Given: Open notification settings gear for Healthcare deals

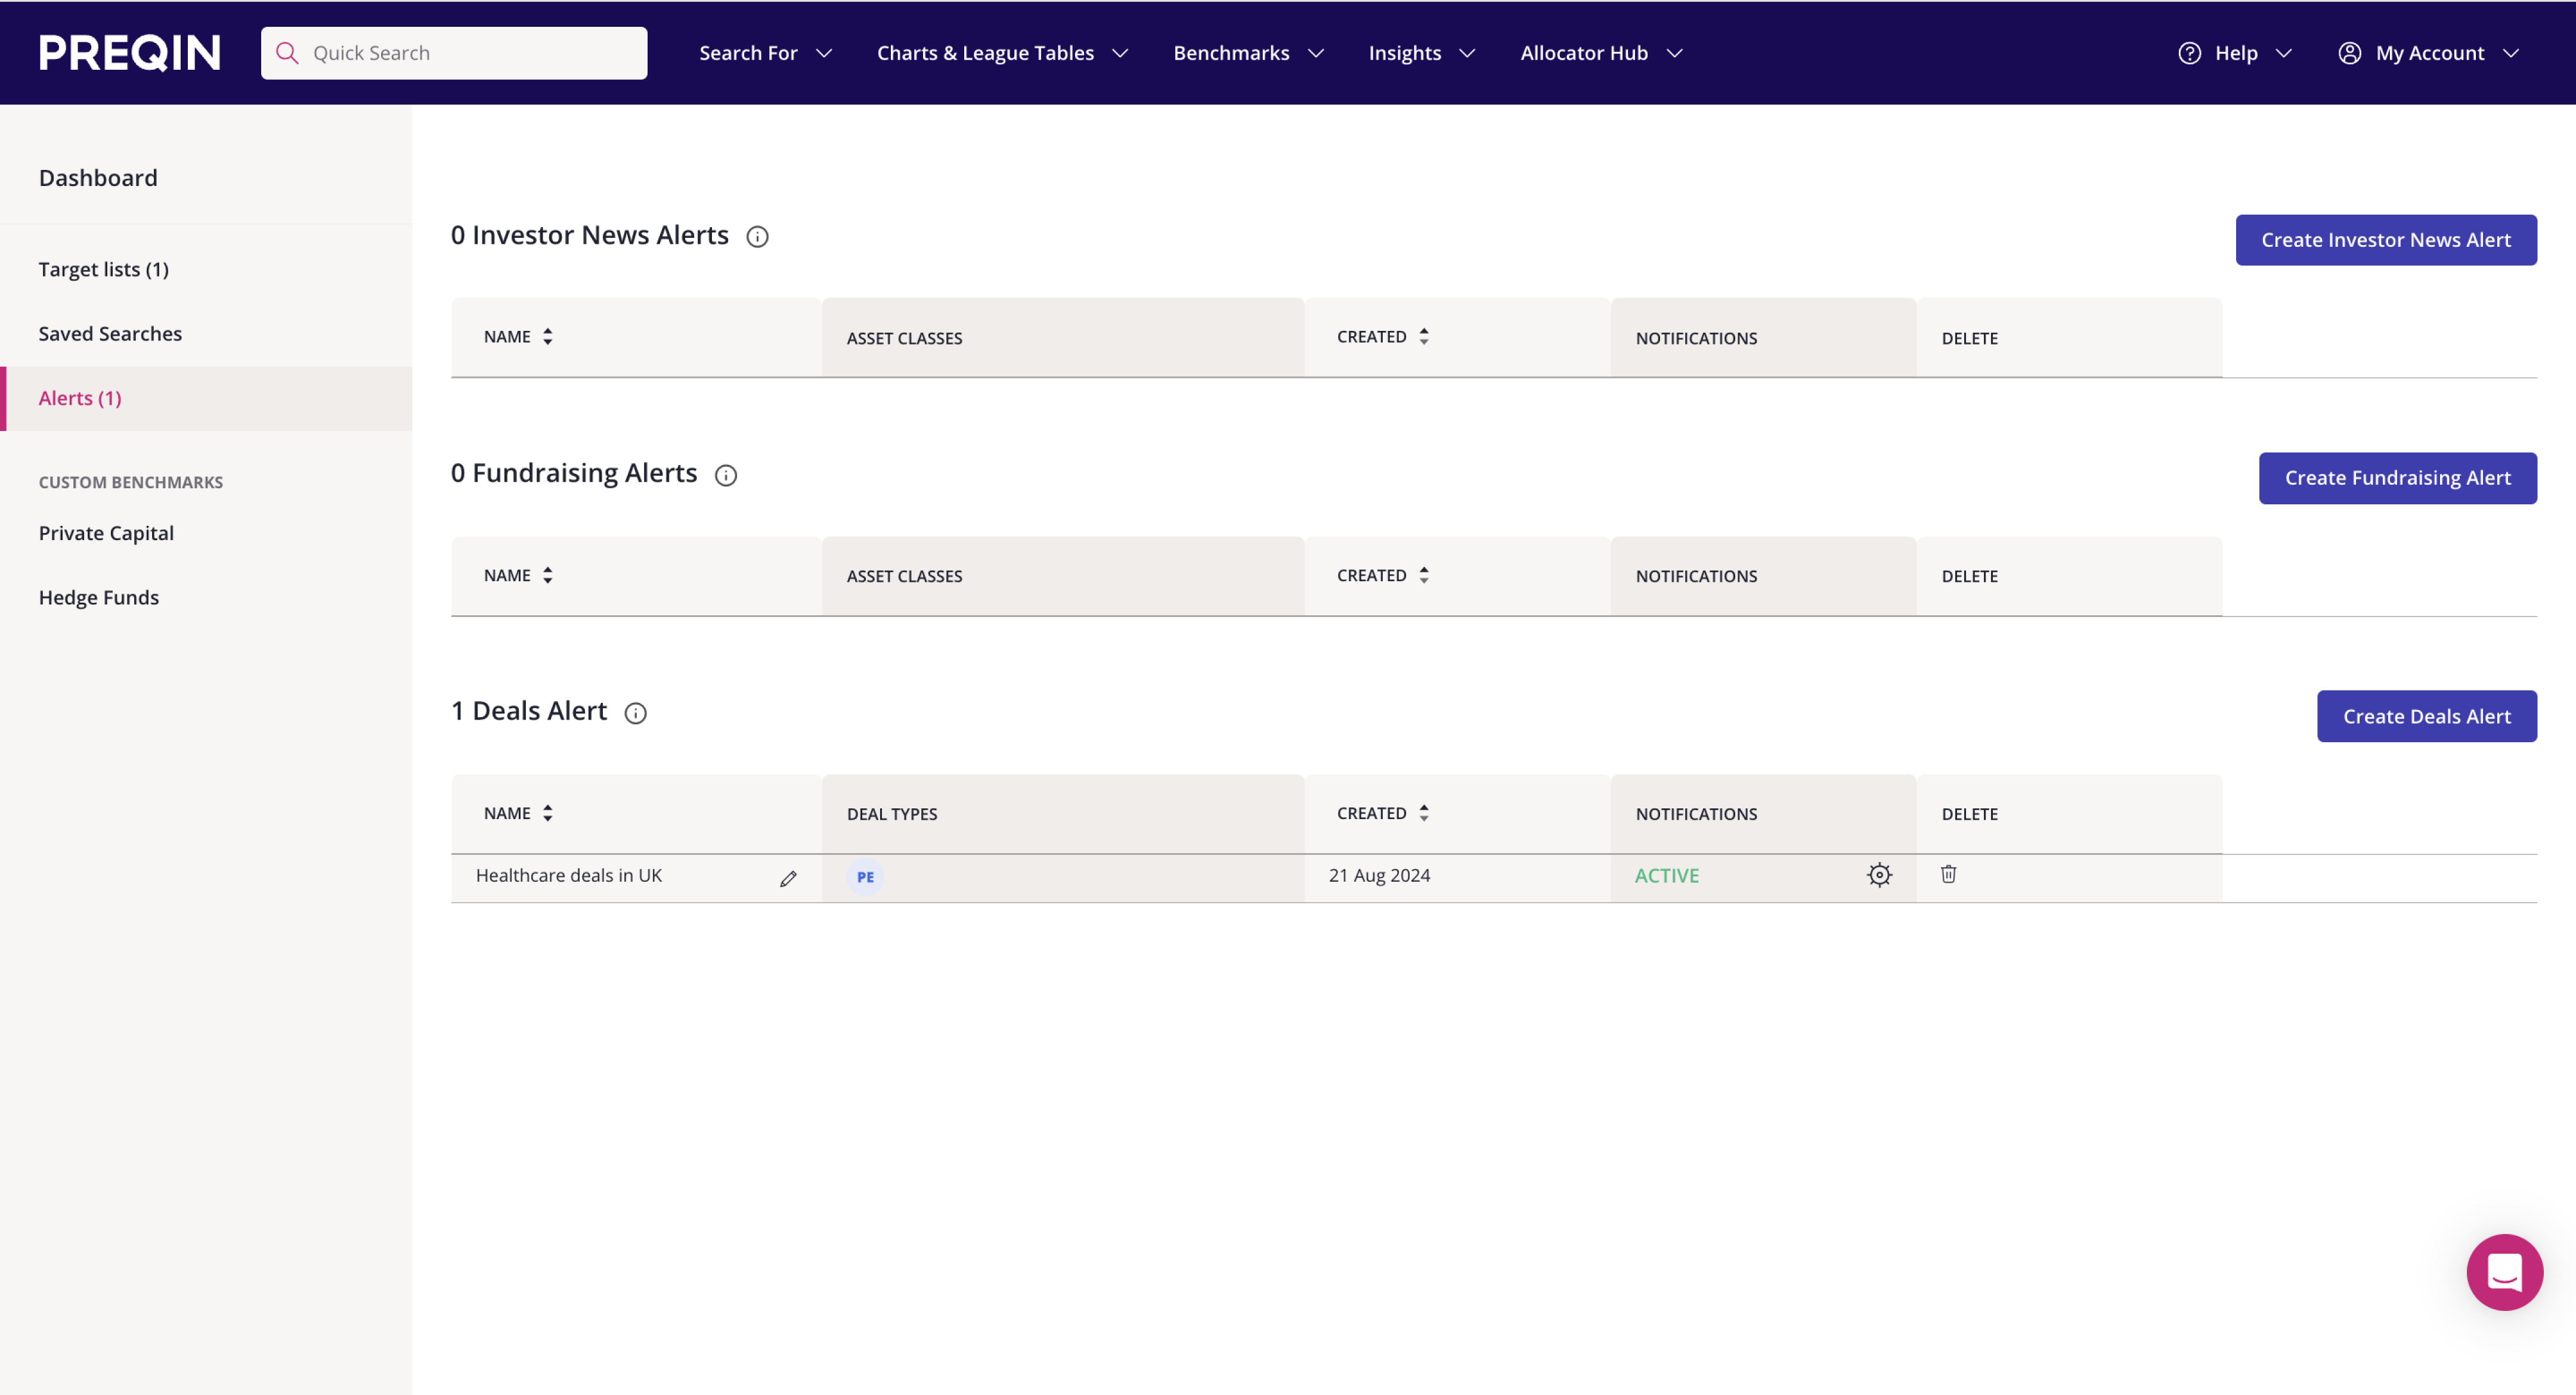Looking at the screenshot, I should pos(1879,875).
